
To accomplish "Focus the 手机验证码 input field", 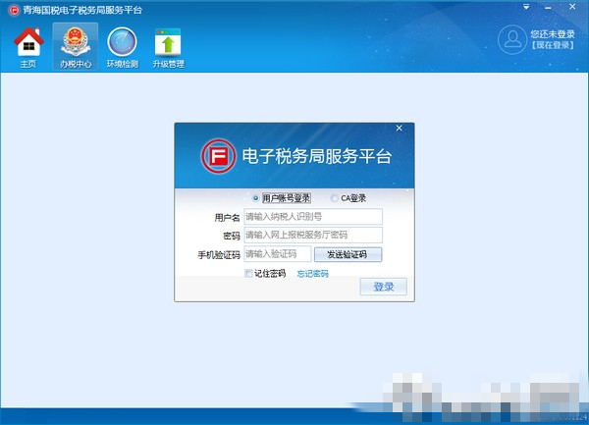I will (x=278, y=254).
